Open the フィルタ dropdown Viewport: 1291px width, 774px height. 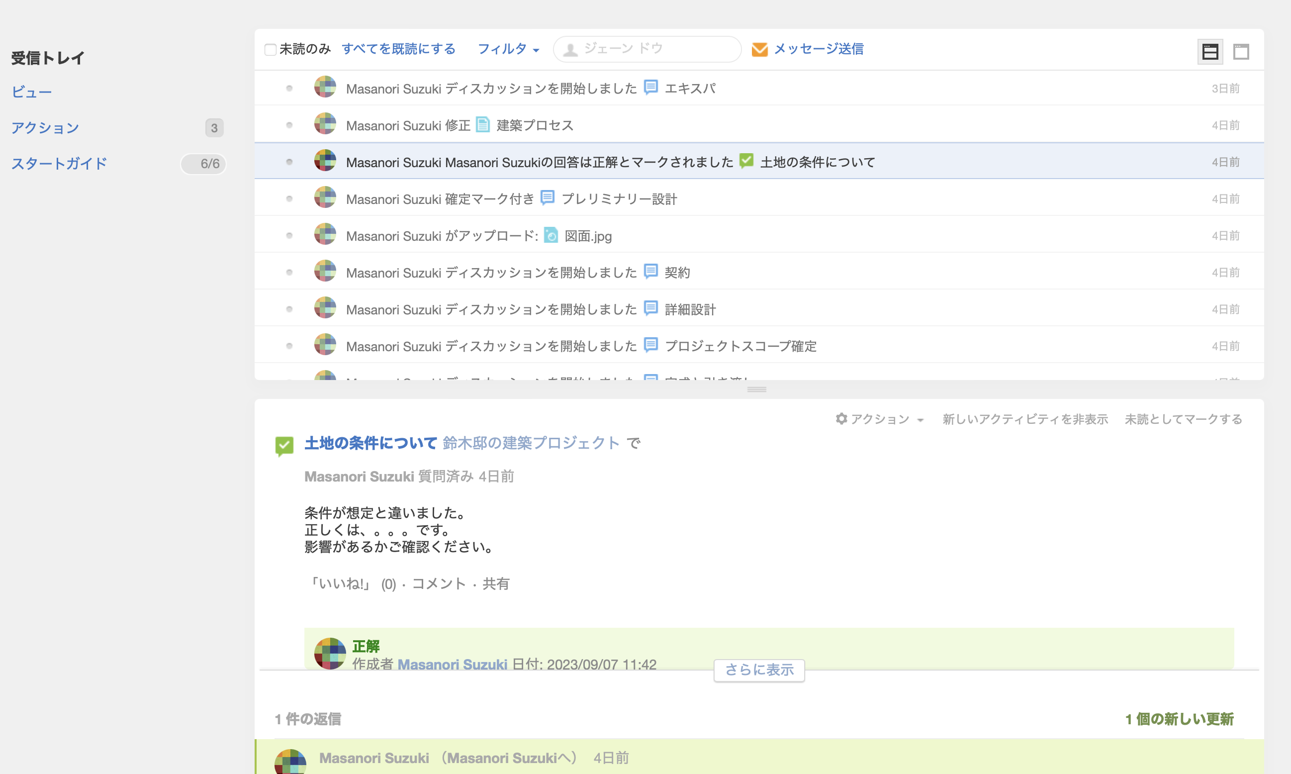click(508, 49)
